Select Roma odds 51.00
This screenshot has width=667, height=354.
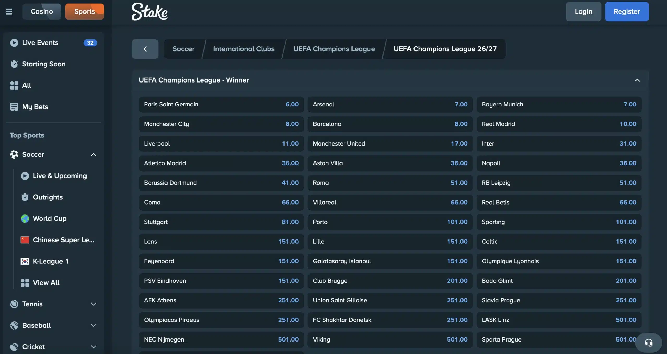390,183
